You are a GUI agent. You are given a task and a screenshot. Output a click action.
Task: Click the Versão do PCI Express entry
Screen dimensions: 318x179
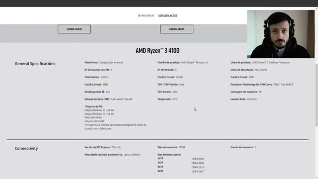103,147
